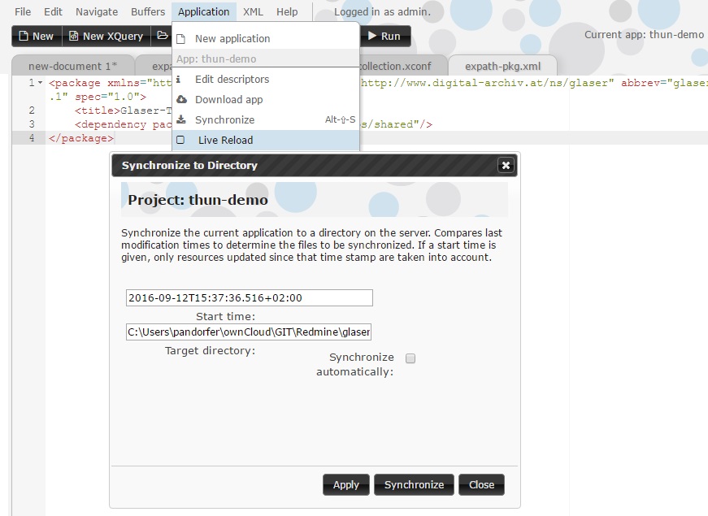This screenshot has height=516, width=708.
Task: Click the open folder toolbar icon
Action: [x=162, y=36]
